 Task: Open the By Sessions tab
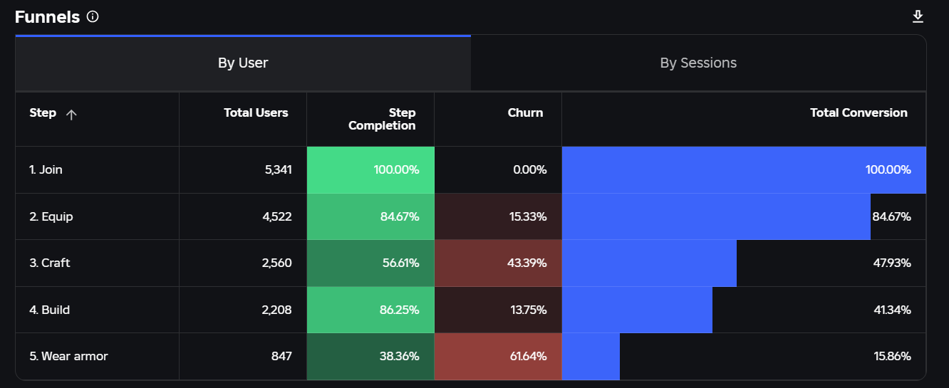coord(698,63)
